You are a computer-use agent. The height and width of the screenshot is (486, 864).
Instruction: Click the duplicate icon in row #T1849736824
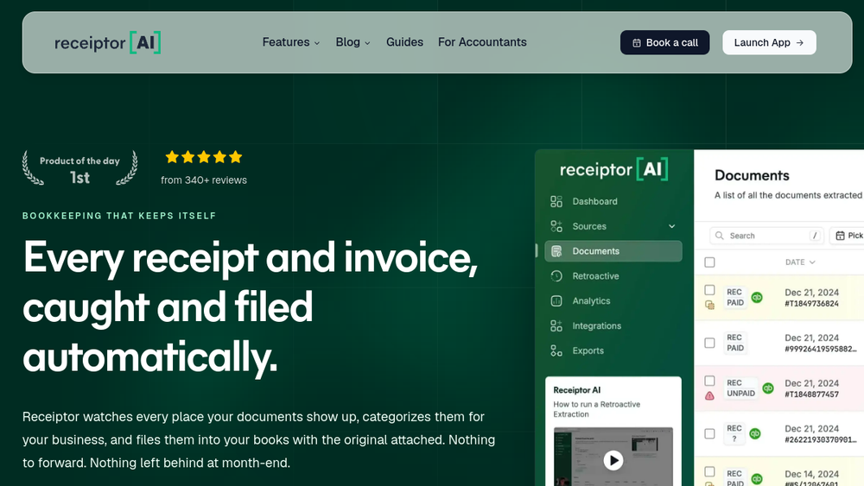(x=709, y=305)
